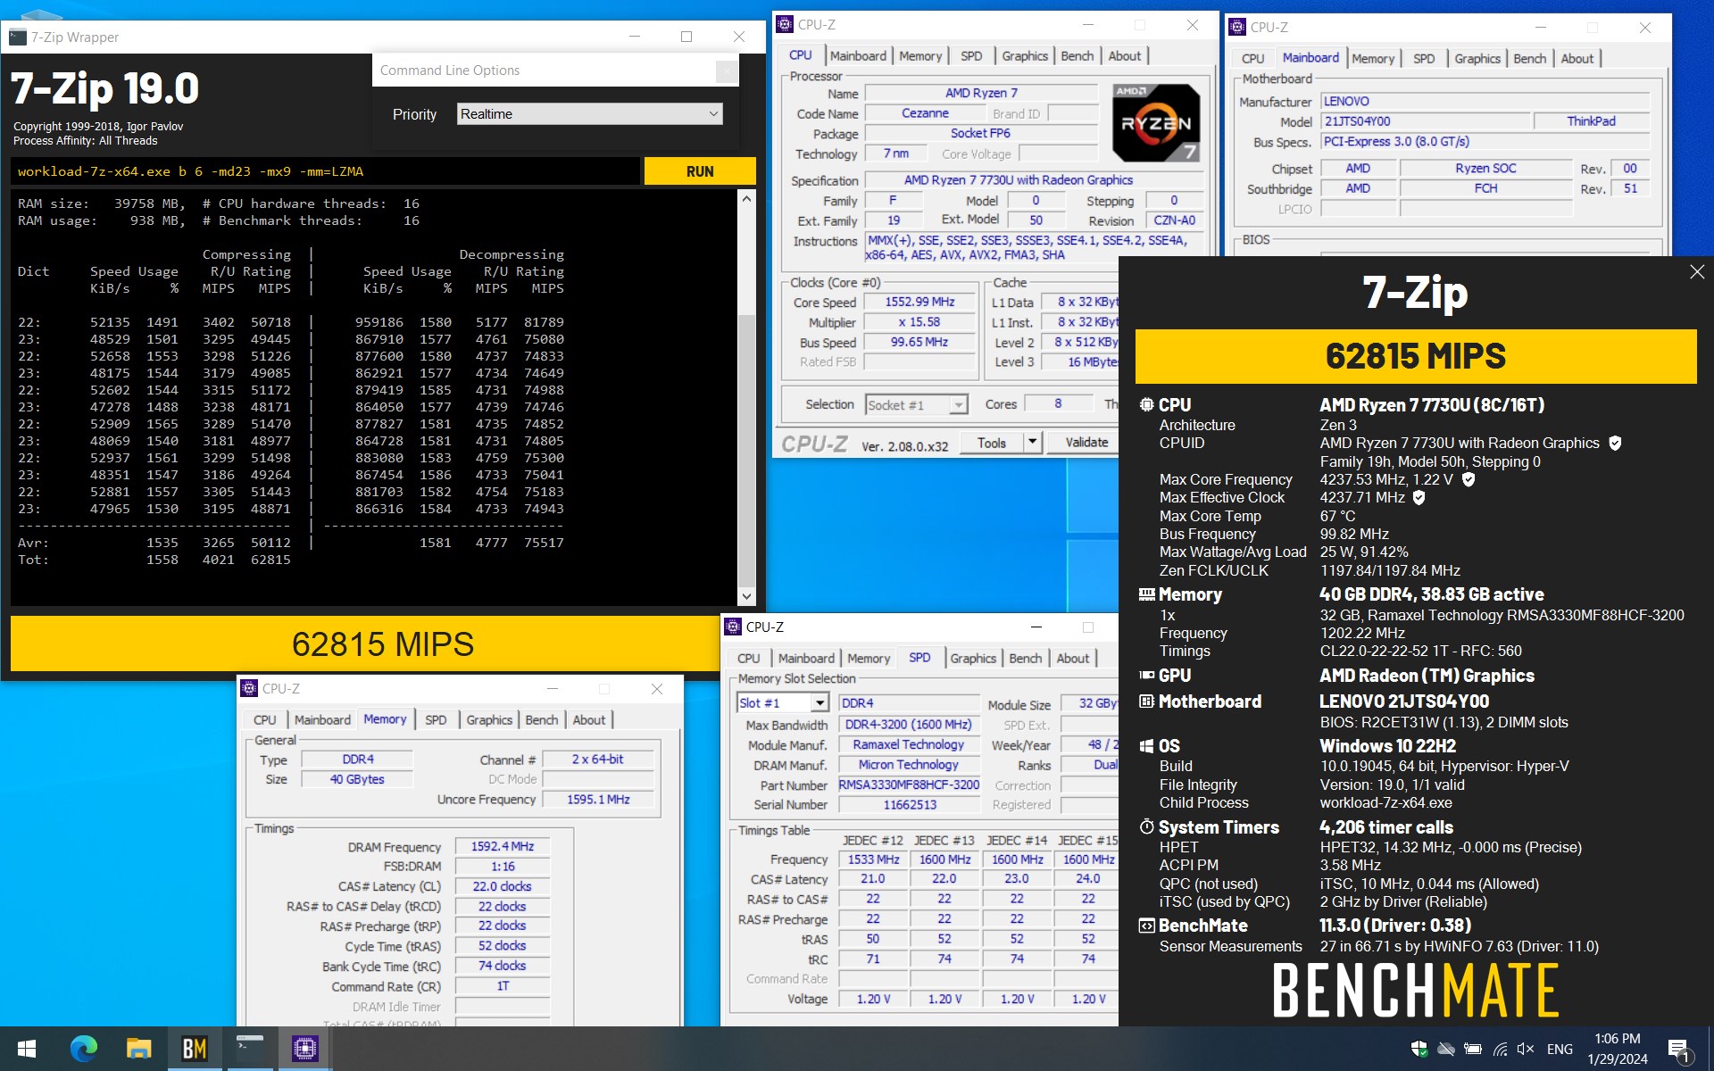Select CPU tab in the Mainboard CPU-Z window

pos(1252,58)
